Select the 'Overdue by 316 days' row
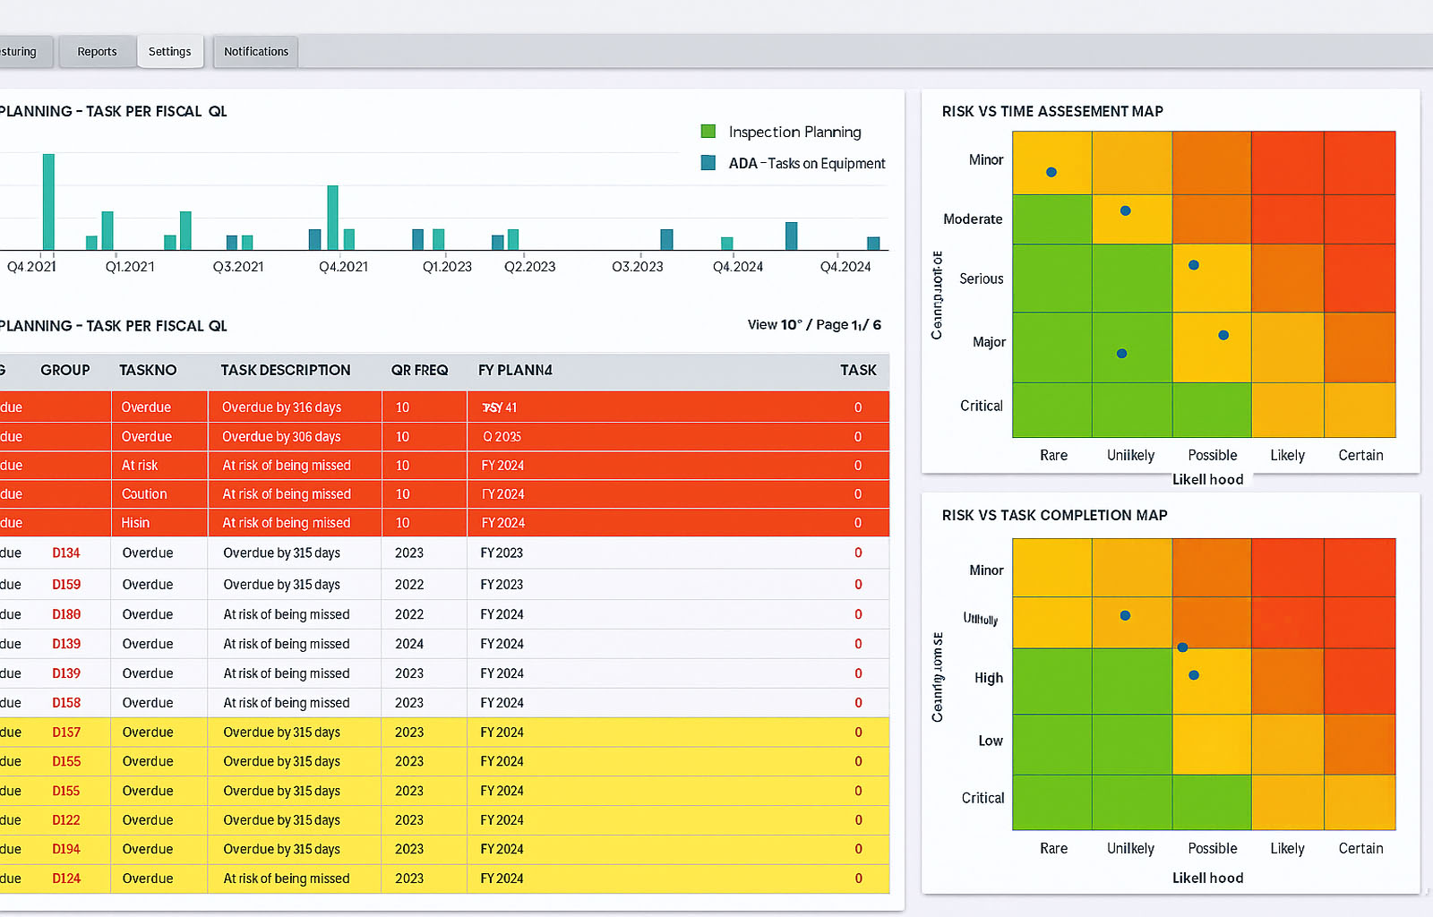Viewport: 1433px width, 917px height. point(281,407)
